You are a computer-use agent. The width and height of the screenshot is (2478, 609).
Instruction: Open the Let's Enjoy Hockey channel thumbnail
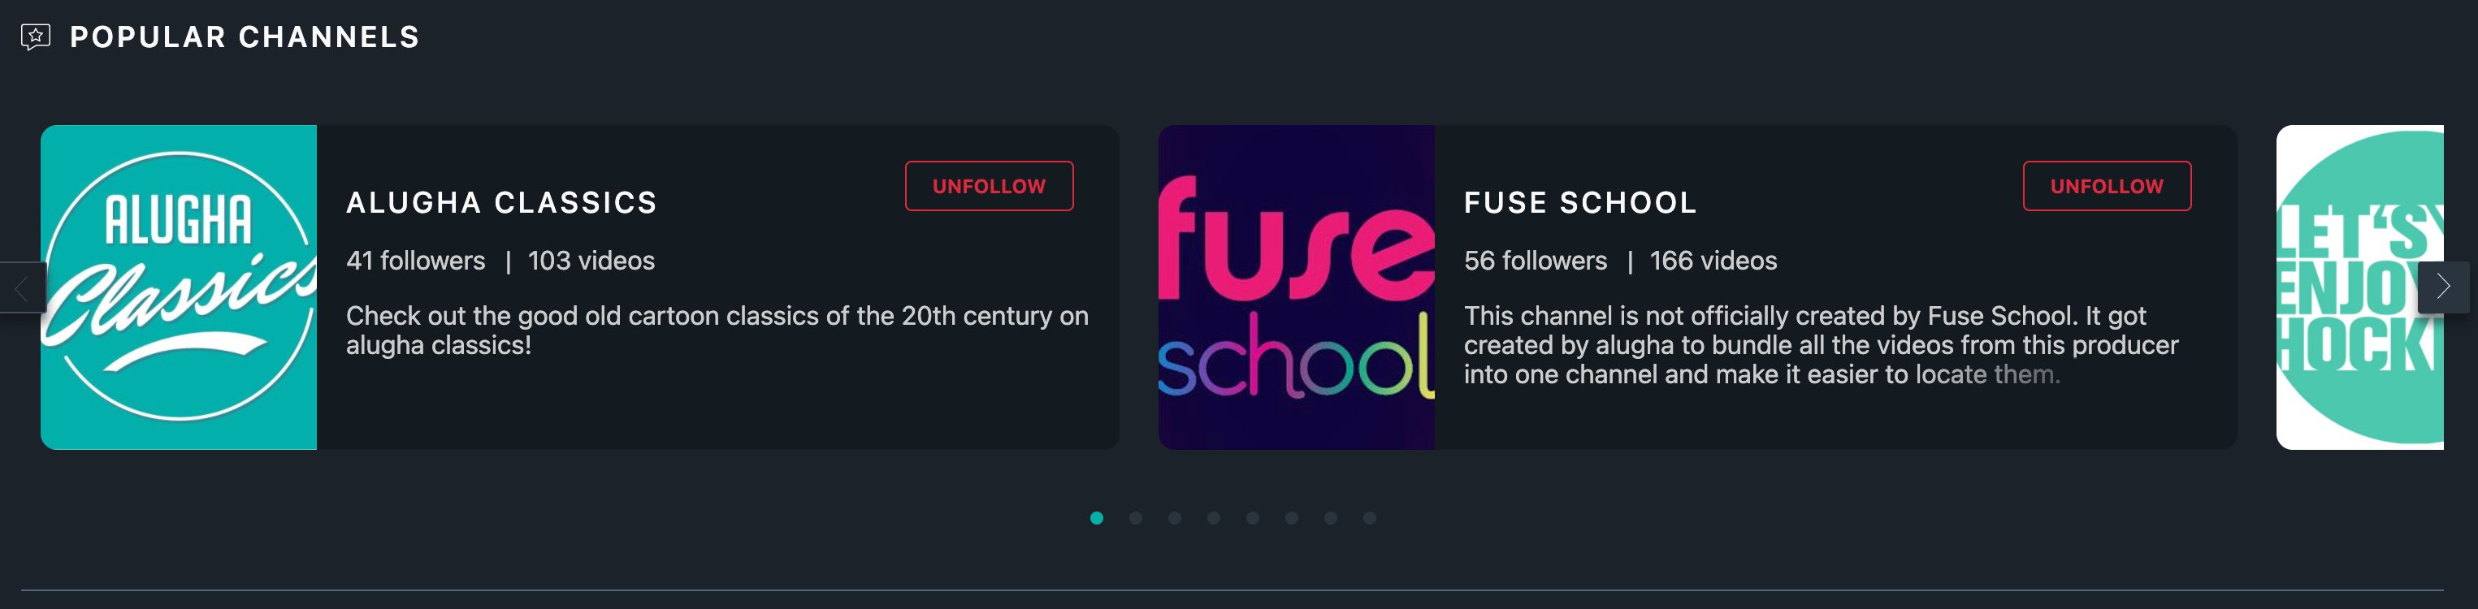click(2359, 287)
